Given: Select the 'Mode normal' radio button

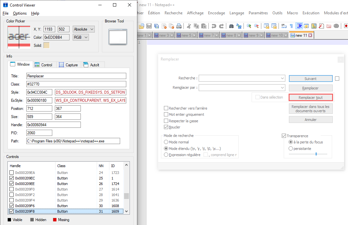Looking at the screenshot, I should click(166, 142).
